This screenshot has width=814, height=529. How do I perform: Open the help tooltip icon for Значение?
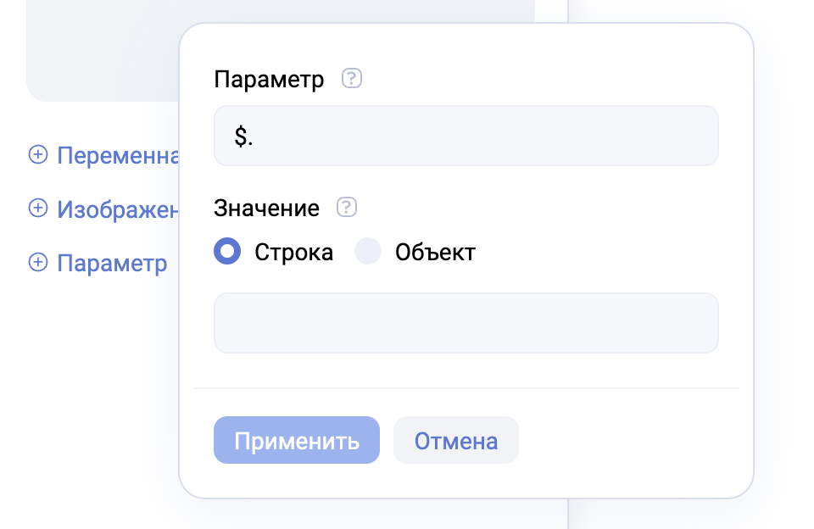click(x=347, y=208)
